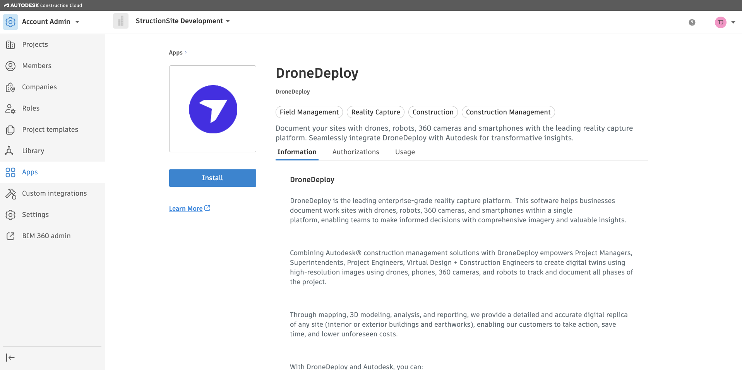Open help via question mark icon
The width and height of the screenshot is (742, 370).
(x=692, y=22)
